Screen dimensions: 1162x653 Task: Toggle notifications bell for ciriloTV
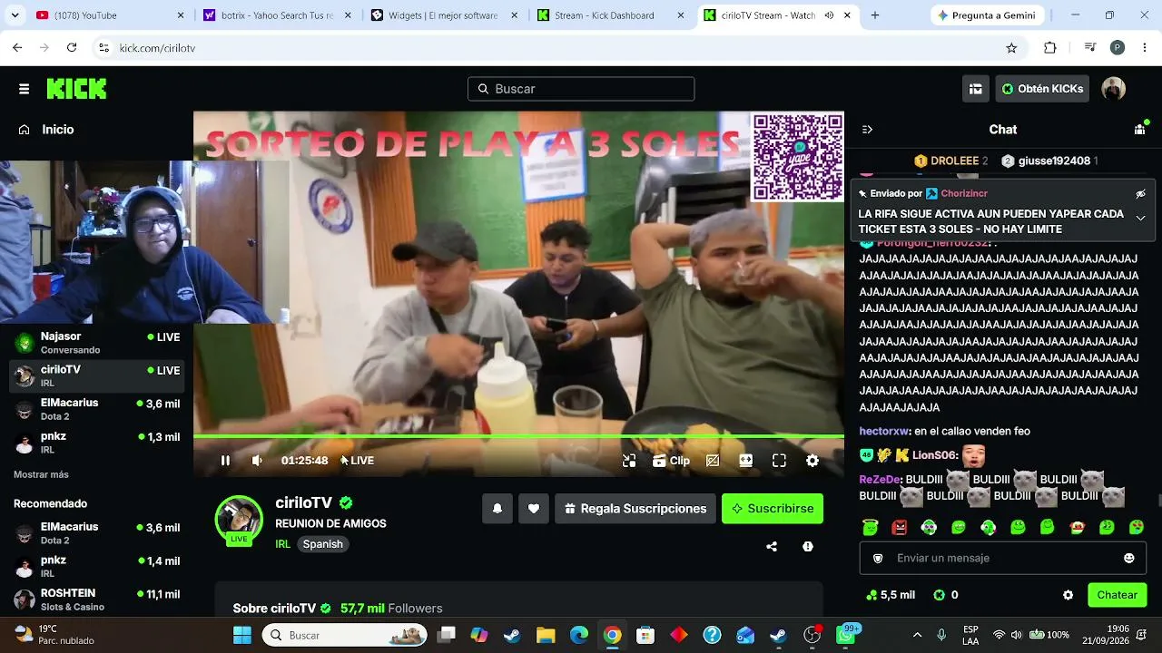click(x=497, y=509)
